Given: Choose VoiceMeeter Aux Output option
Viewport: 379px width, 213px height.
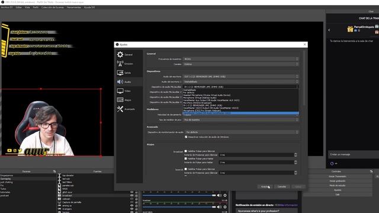Looking at the screenshot, I should [x=241, y=100].
